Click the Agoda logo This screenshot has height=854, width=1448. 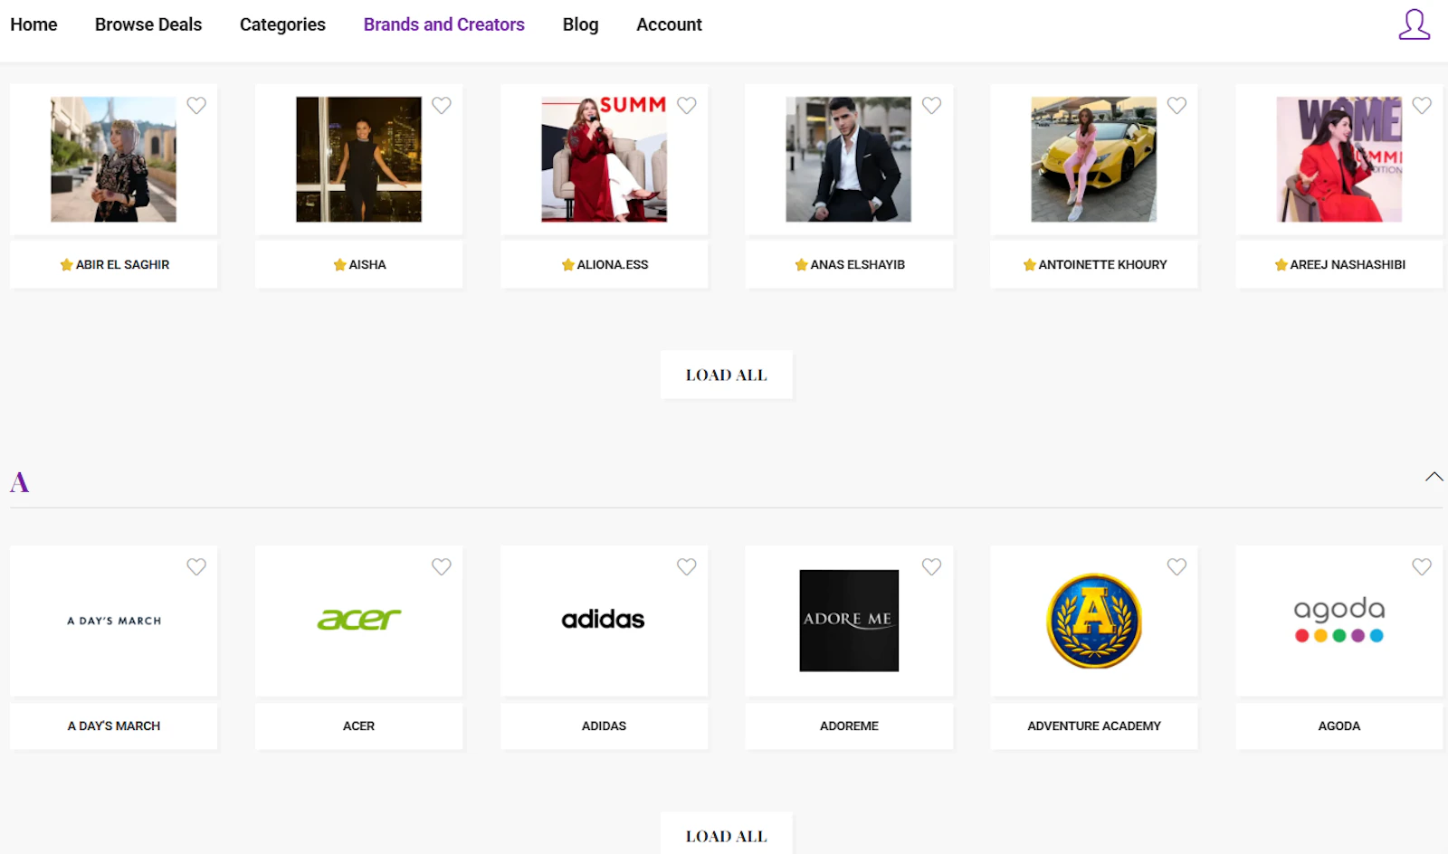click(1339, 620)
